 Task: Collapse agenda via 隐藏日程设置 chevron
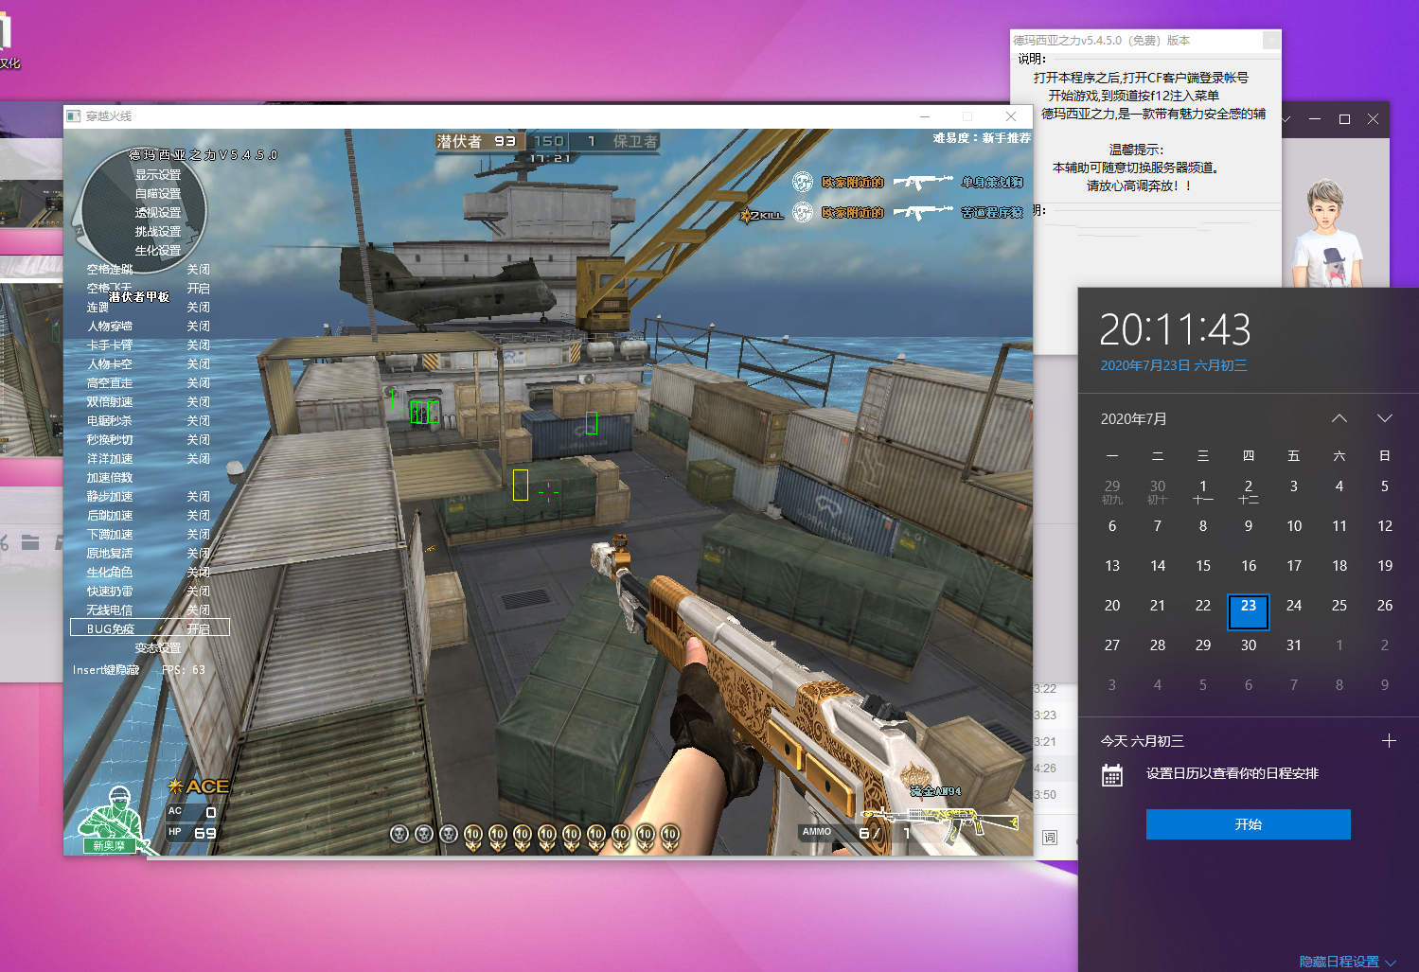pos(1391,963)
